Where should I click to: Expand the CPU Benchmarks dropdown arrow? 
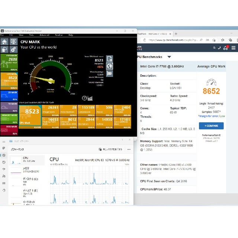point(169,57)
